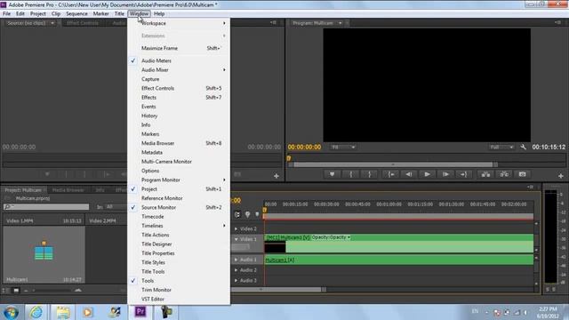Collapse the Video 1 track
Image resolution: width=569 pixels, height=320 pixels.
(x=236, y=239)
